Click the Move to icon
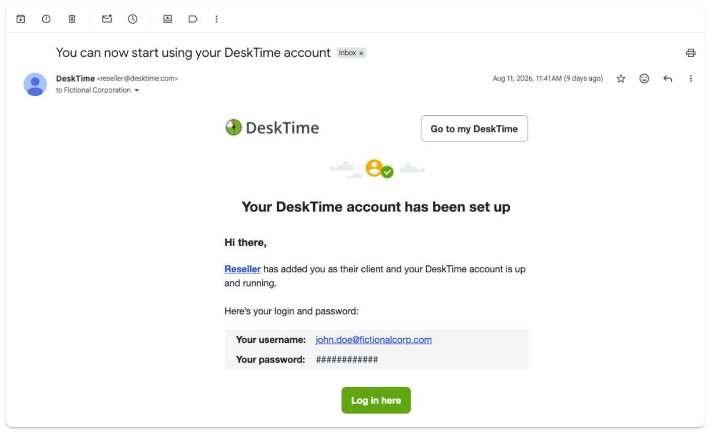This screenshot has height=434, width=713. point(168,19)
